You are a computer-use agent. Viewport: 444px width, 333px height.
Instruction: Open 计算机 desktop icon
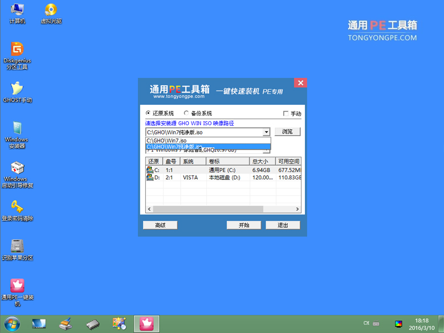coord(17,11)
